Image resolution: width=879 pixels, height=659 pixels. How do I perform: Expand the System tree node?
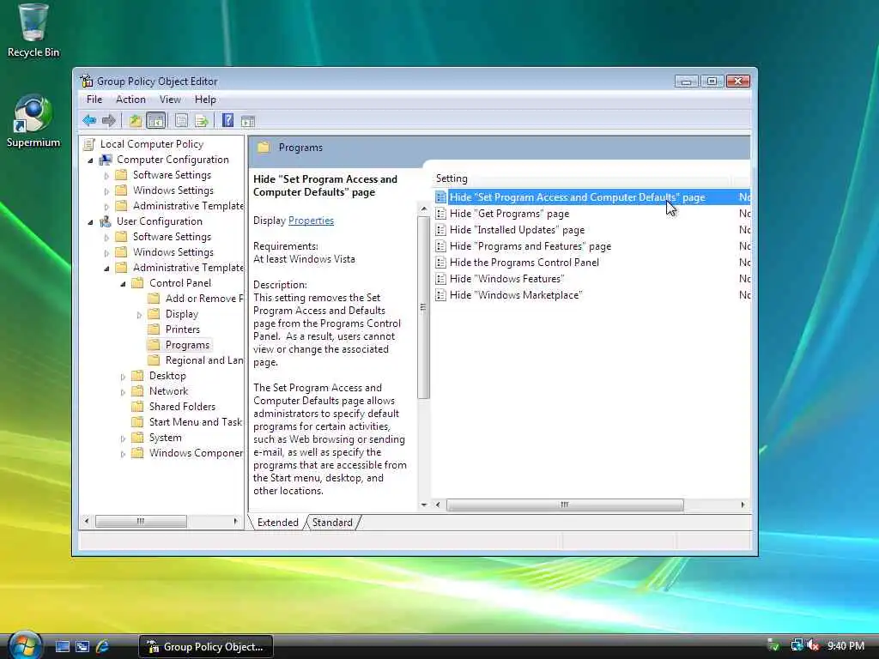click(x=123, y=438)
